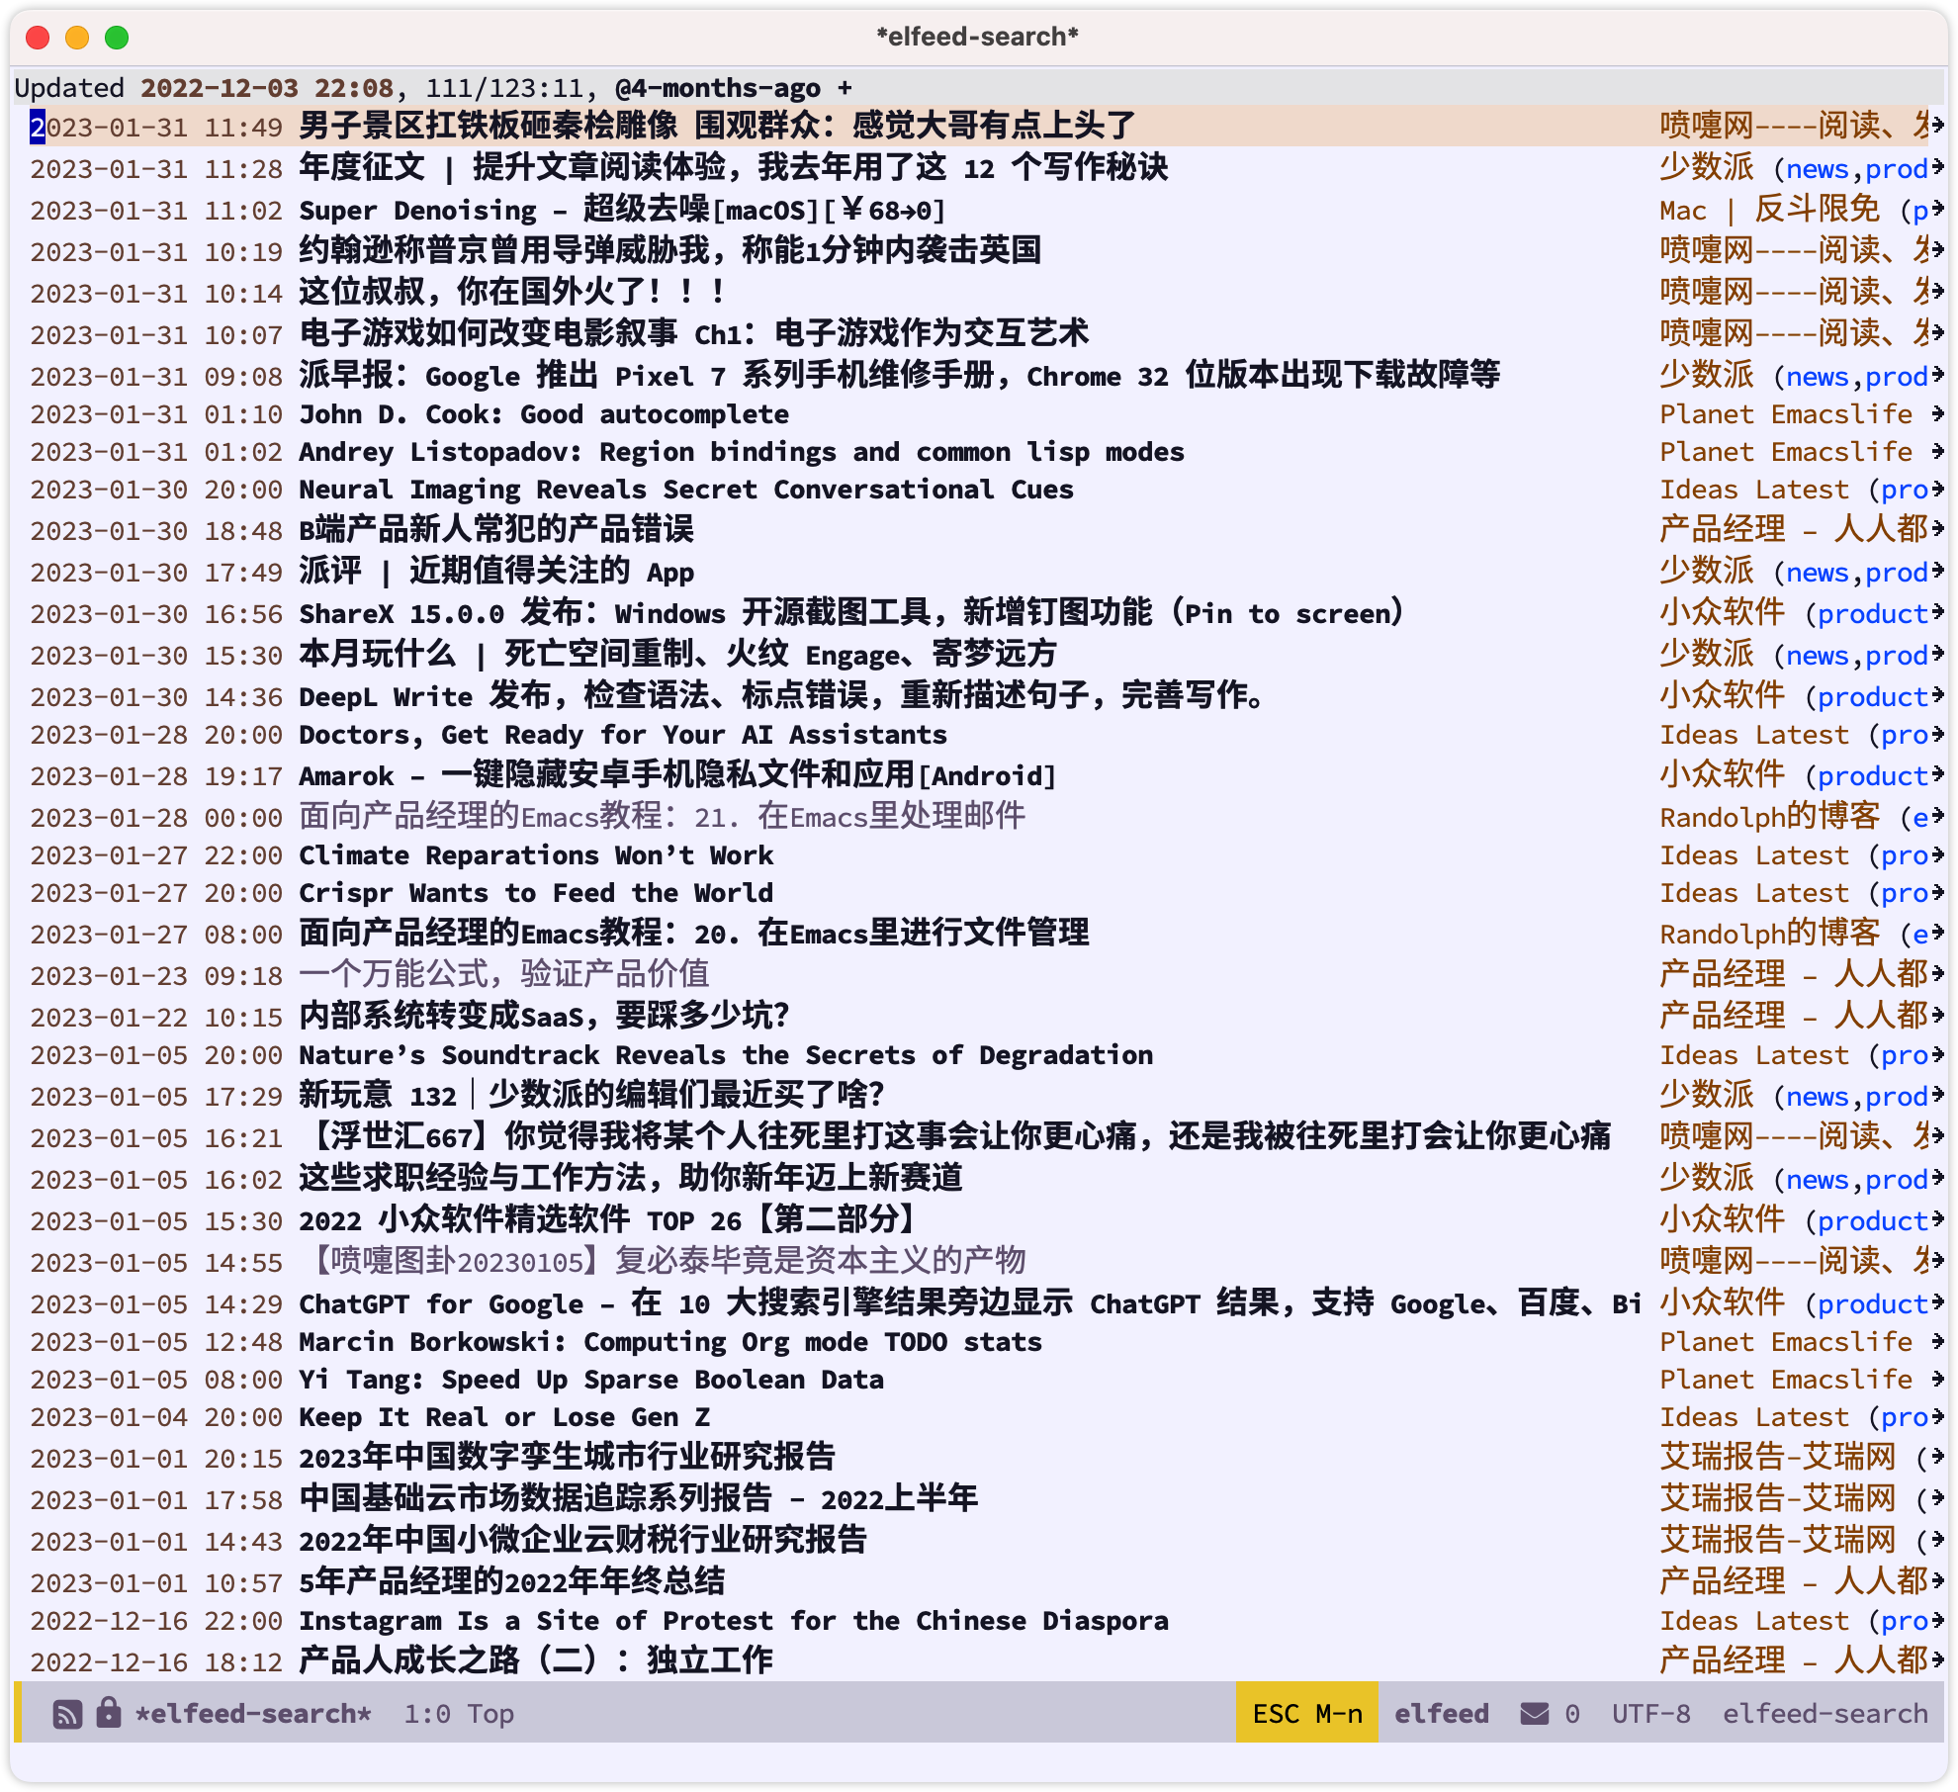
Task: Click Planet Emacslife feed on 01:10 row
Action: click(x=1786, y=414)
